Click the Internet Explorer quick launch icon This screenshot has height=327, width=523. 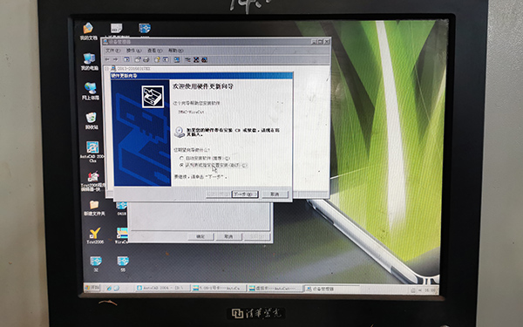pos(109,288)
